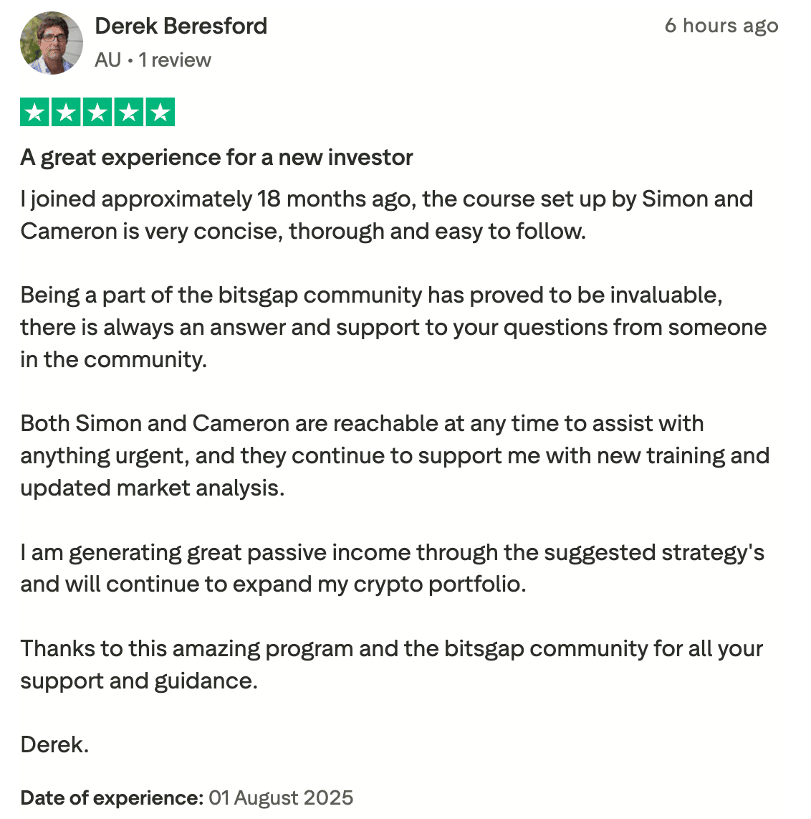
Task: Click the 'Thanks to this amazing program' paragraph
Action: 391,664
